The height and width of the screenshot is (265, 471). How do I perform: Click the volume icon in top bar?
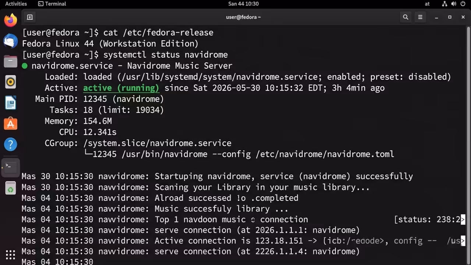[453, 4]
